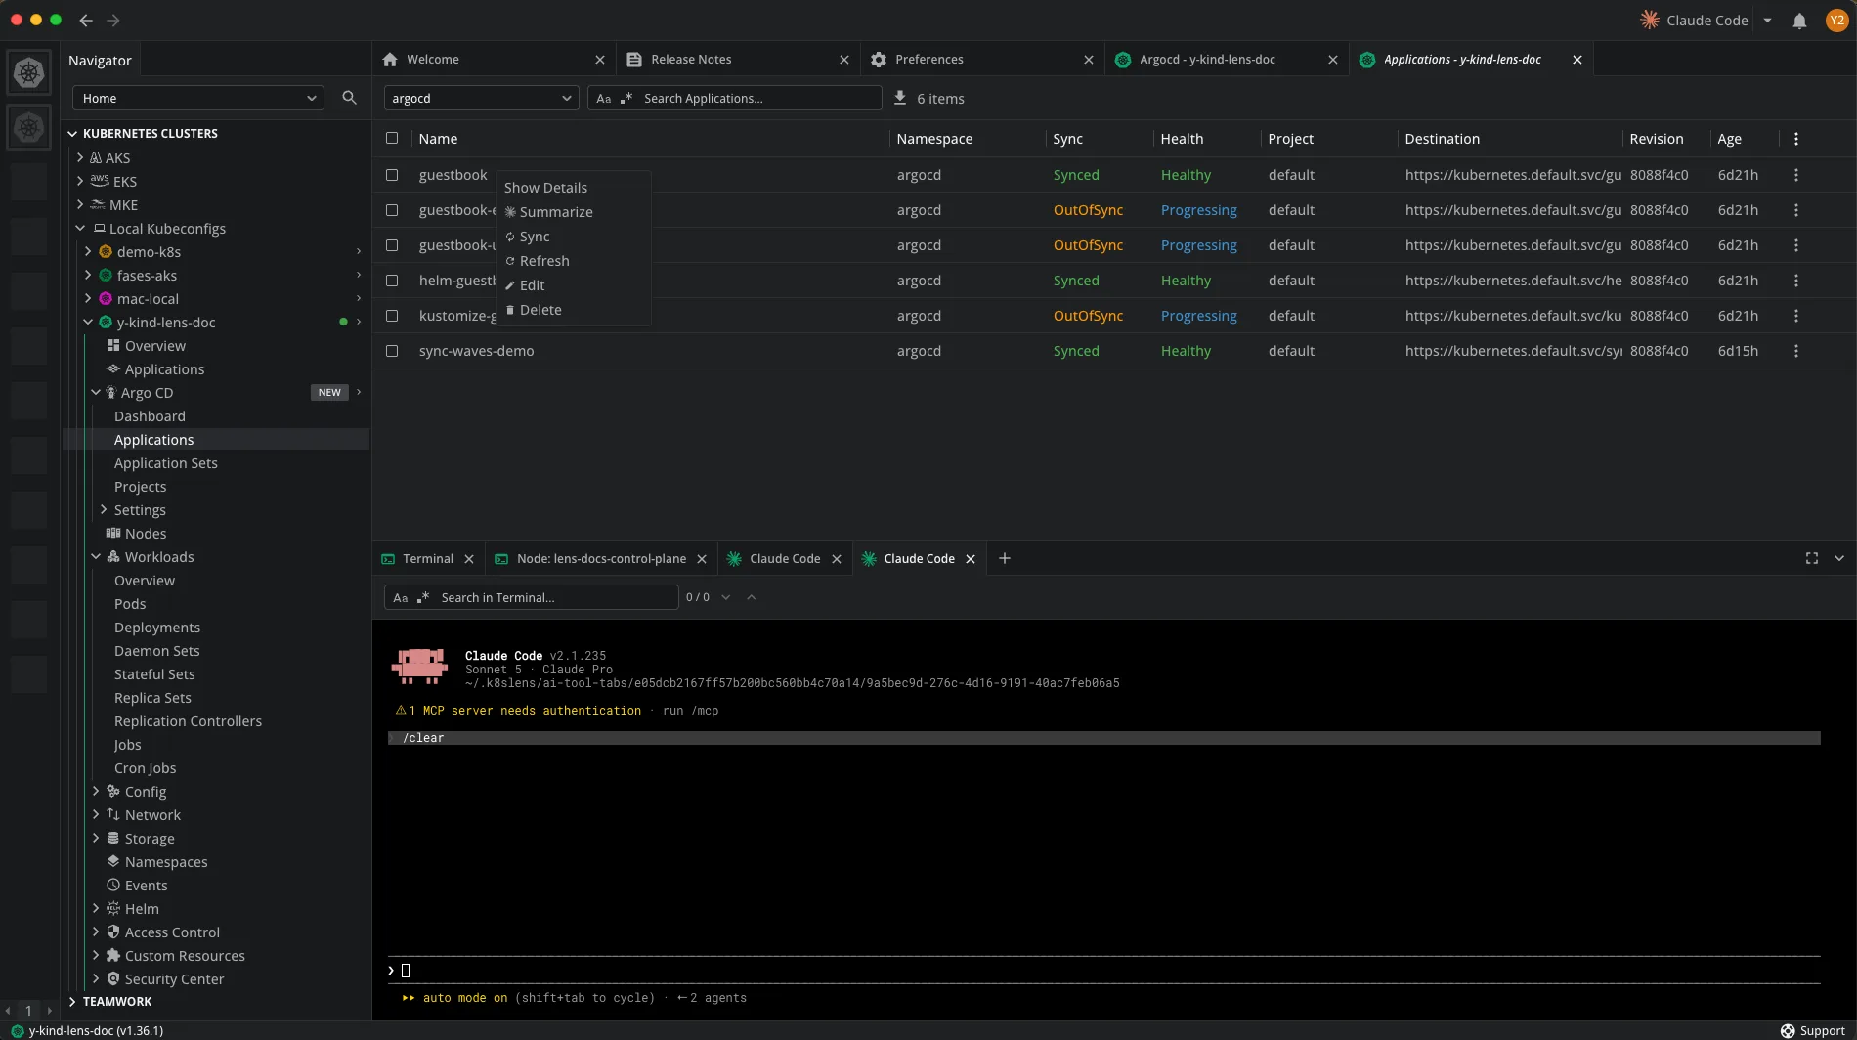Close the Release Notes tab
Screen dimensions: 1857x1040
844,60
